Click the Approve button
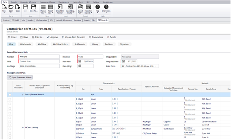This screenshot has width=235, height=140. coord(53,37)
